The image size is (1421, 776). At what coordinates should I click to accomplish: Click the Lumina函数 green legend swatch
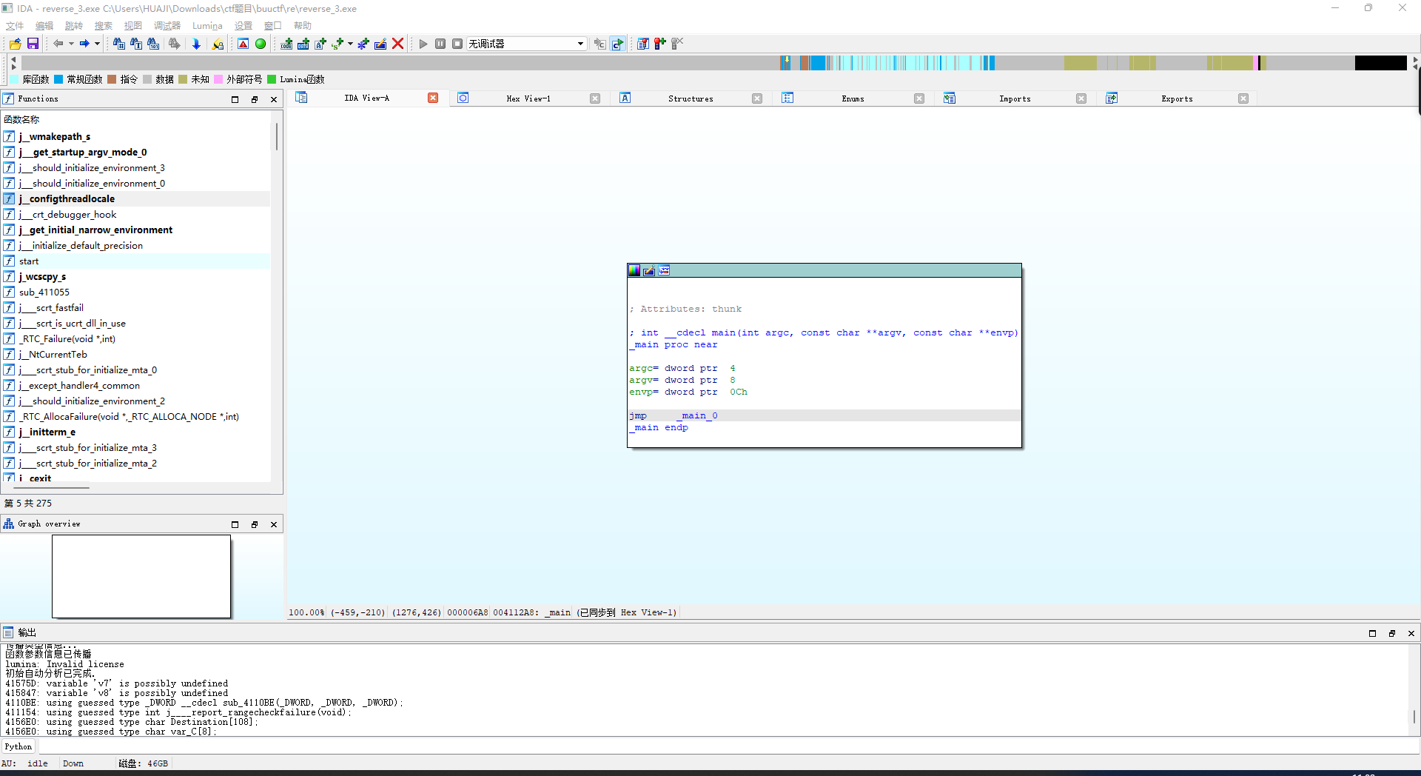(x=272, y=79)
